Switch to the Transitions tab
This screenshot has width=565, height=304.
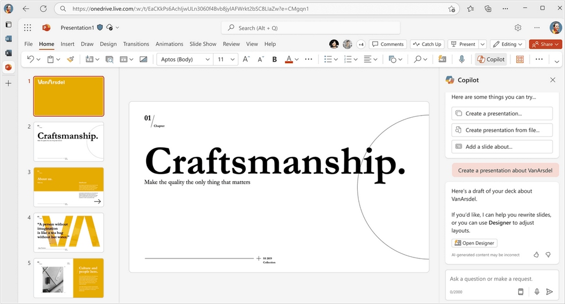click(136, 44)
